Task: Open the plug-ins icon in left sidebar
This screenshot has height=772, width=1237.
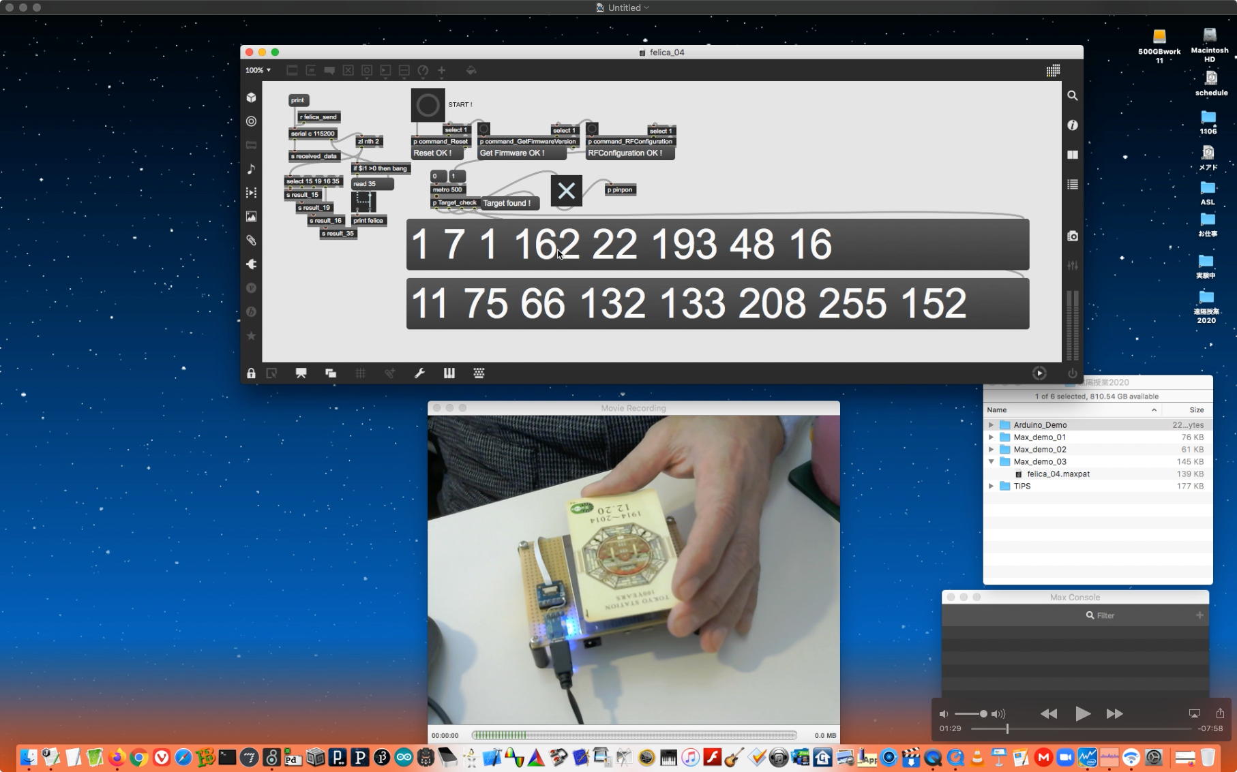Action: coord(251,264)
